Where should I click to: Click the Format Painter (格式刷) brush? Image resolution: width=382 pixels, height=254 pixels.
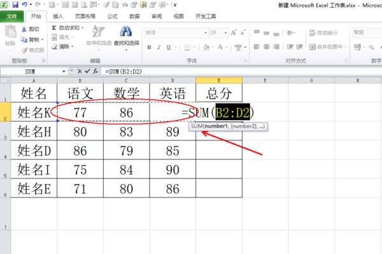pos(24,50)
